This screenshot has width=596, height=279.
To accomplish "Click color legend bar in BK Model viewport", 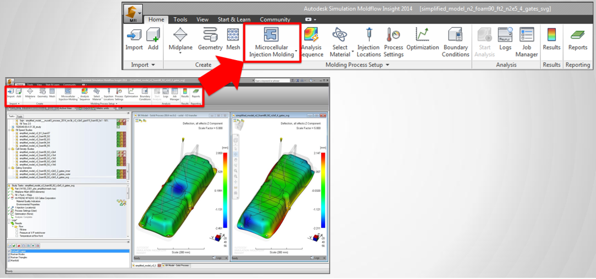I will [x=225, y=190].
